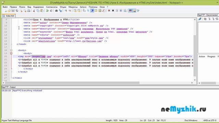Open the Правка menu

13,7
